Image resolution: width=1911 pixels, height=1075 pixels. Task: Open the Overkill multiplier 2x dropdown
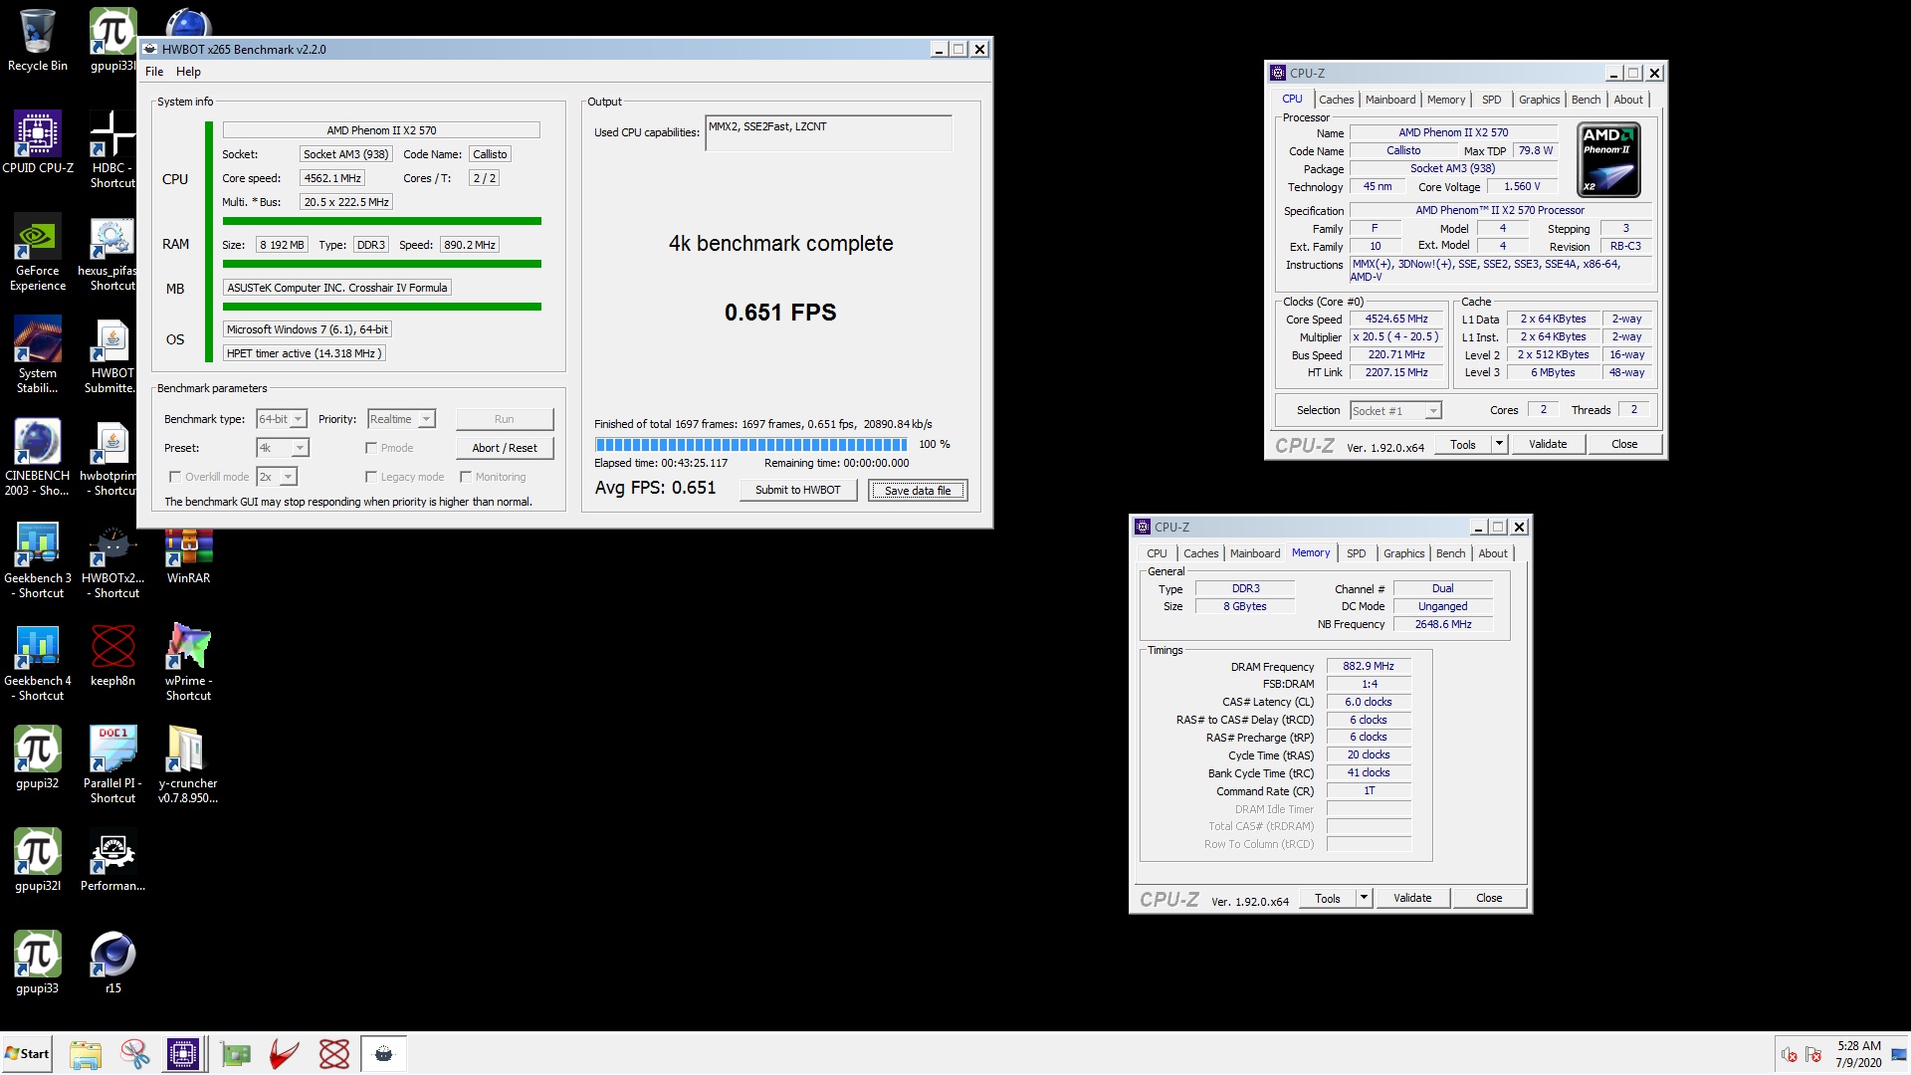pyautogui.click(x=277, y=477)
